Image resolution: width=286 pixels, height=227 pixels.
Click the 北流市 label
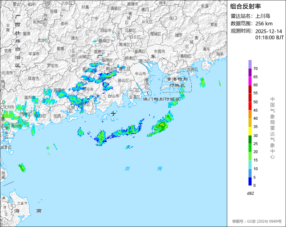(x=7, y=73)
